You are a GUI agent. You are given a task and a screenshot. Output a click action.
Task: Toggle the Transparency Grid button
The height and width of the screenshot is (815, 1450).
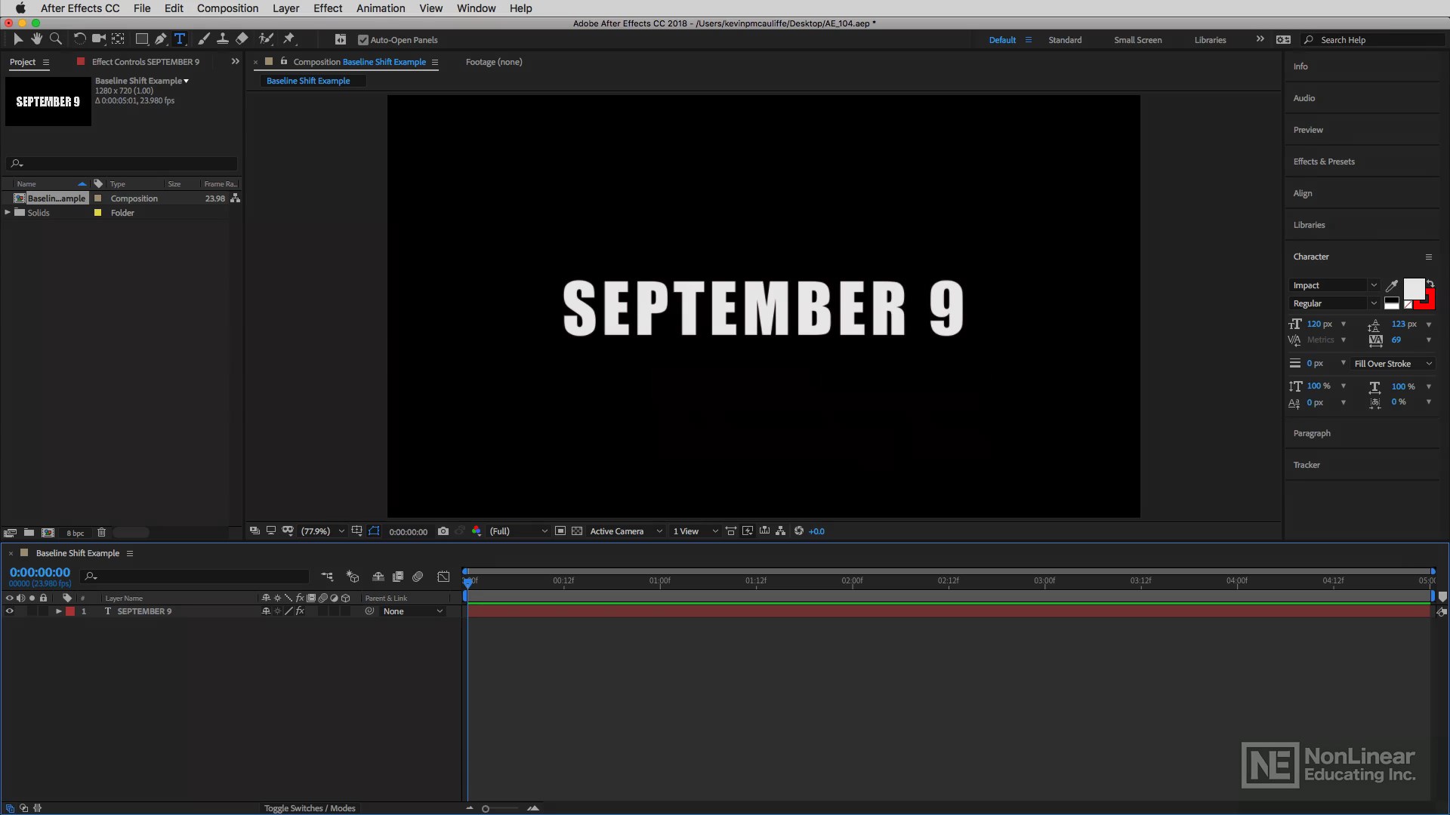(577, 531)
